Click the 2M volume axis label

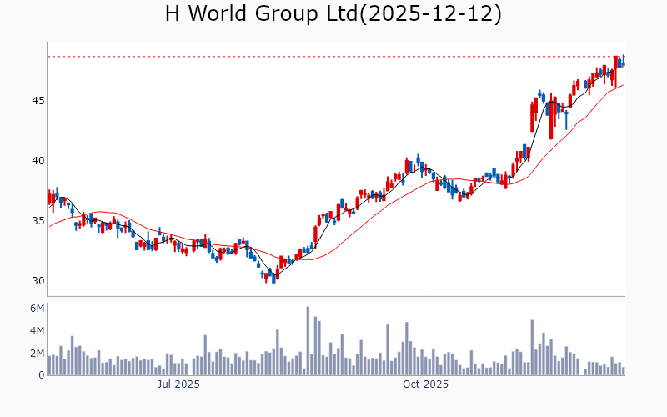(36, 354)
